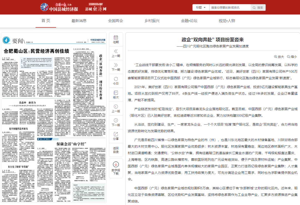Open article 老品种 新活力 on newspaper page
The image size is (300, 205).
[27, 103]
